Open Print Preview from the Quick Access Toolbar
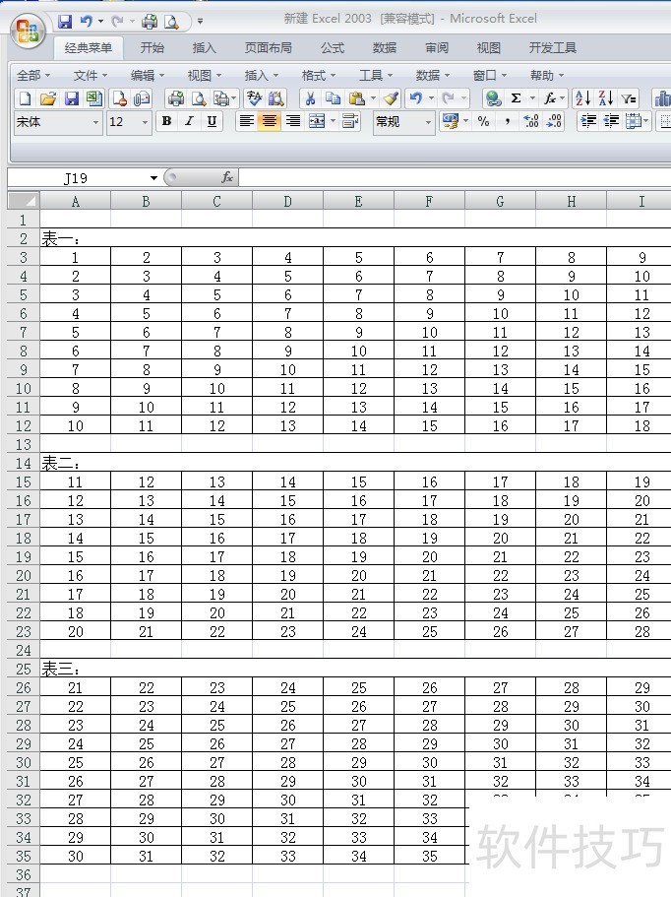The height and width of the screenshot is (897, 671). (171, 22)
